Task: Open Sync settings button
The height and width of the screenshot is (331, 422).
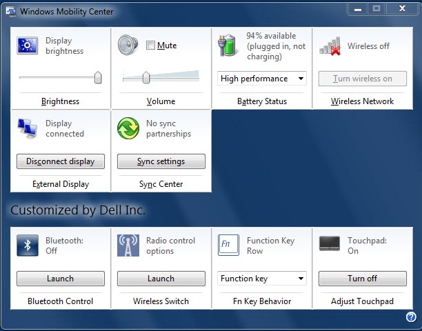Action: click(x=161, y=161)
